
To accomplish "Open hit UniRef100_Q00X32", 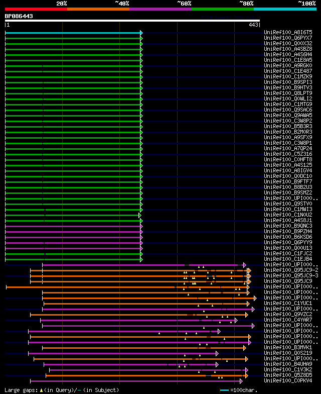I will click(288, 43).
